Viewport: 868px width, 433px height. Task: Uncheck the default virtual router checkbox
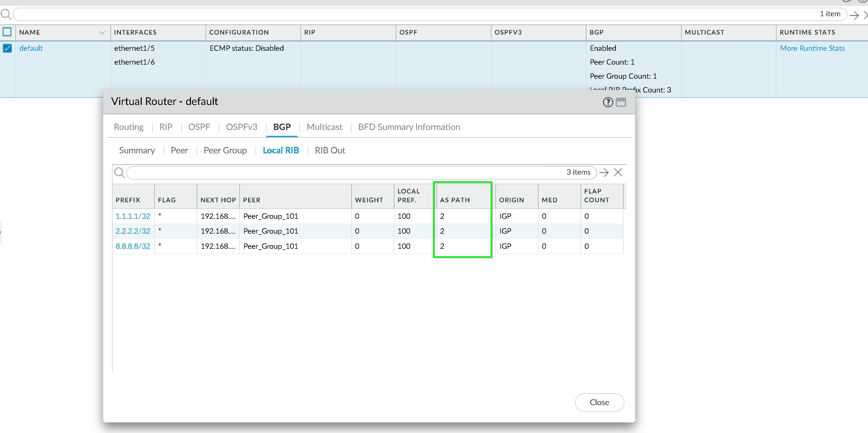(x=7, y=48)
